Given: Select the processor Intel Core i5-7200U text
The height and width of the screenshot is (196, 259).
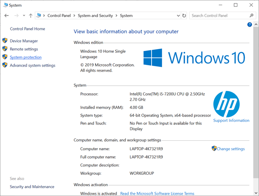Looking at the screenshot, I should coord(167,97).
